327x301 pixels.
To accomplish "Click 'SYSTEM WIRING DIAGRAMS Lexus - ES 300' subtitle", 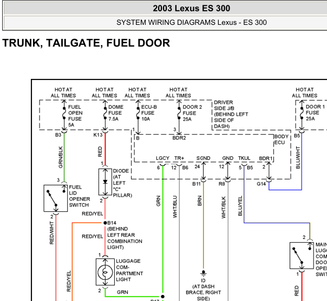I will pyautogui.click(x=192, y=23).
